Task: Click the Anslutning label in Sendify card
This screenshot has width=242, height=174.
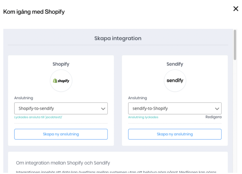Action: tap(137, 98)
